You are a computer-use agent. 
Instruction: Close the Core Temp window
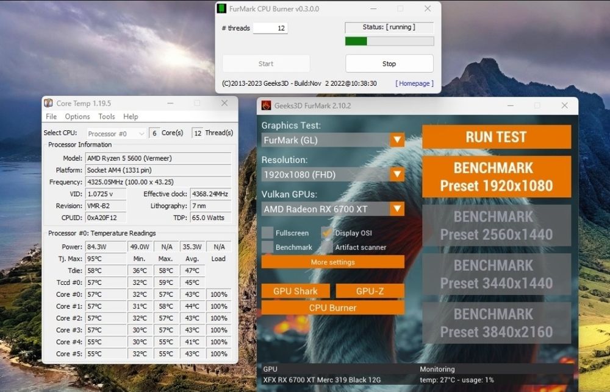[x=224, y=103]
